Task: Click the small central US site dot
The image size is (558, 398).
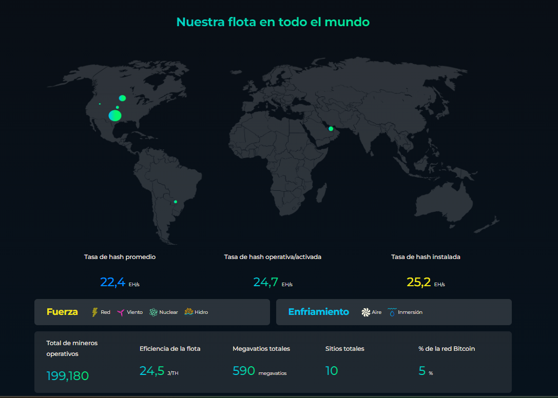Action: (x=118, y=107)
